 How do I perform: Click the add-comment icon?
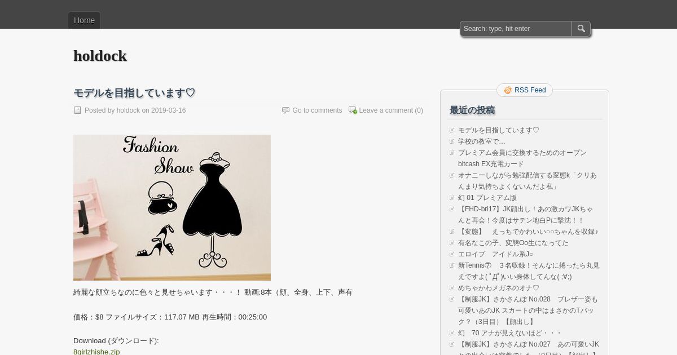[x=353, y=110]
